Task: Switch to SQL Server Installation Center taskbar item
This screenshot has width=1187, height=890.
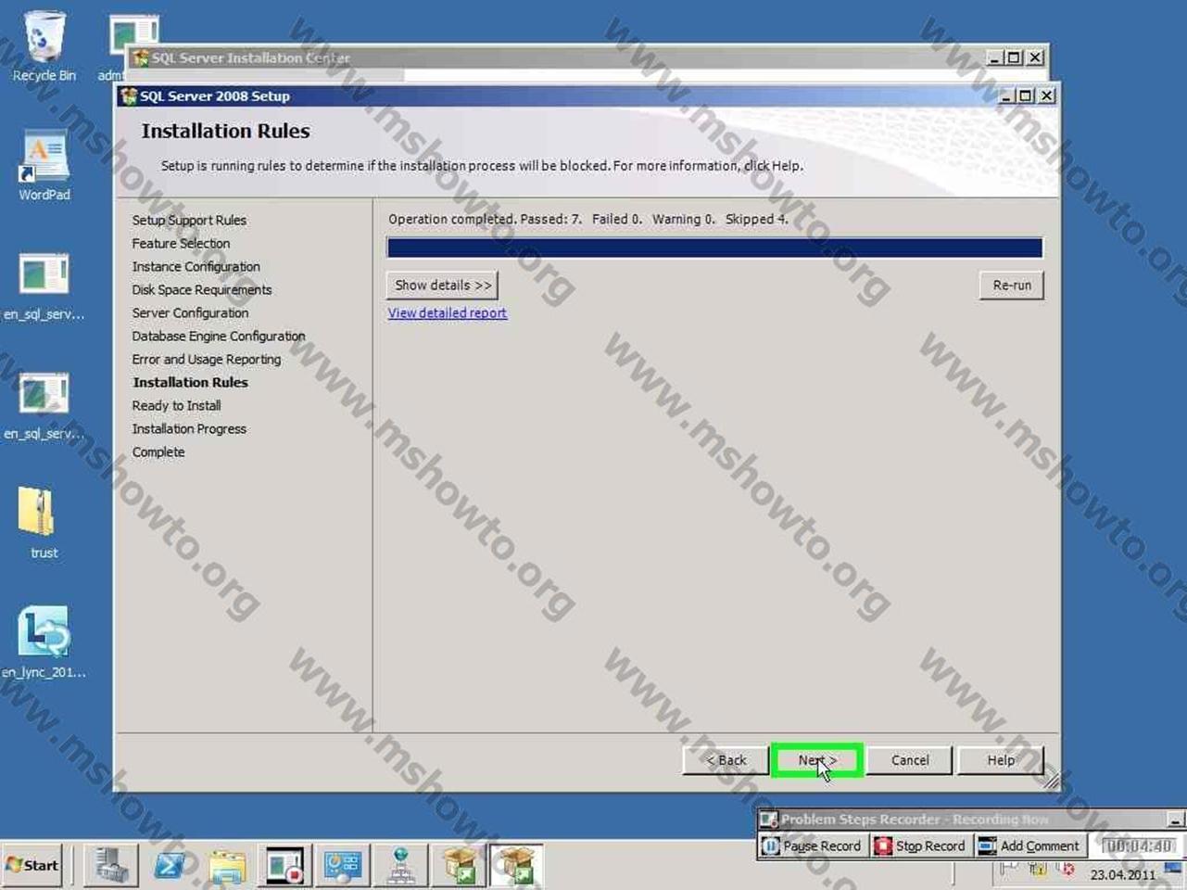Action: tap(460, 866)
